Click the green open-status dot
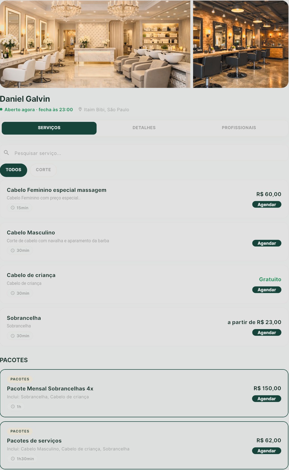This screenshot has width=289, height=470. click(1, 109)
